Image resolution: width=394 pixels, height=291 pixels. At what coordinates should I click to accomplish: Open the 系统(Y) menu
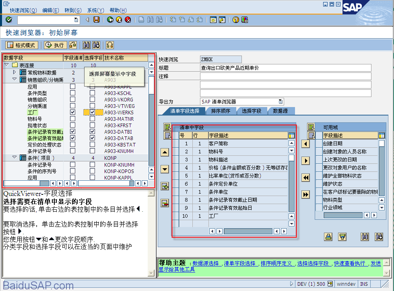[x=95, y=10]
